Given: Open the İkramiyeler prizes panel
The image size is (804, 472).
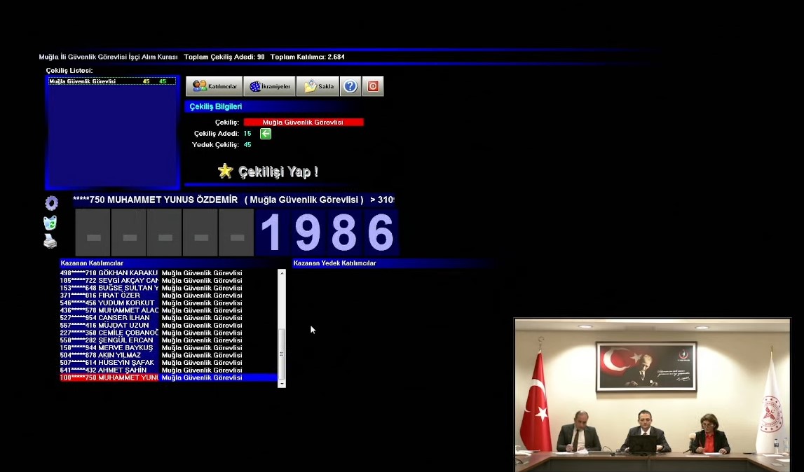Looking at the screenshot, I should (x=269, y=86).
